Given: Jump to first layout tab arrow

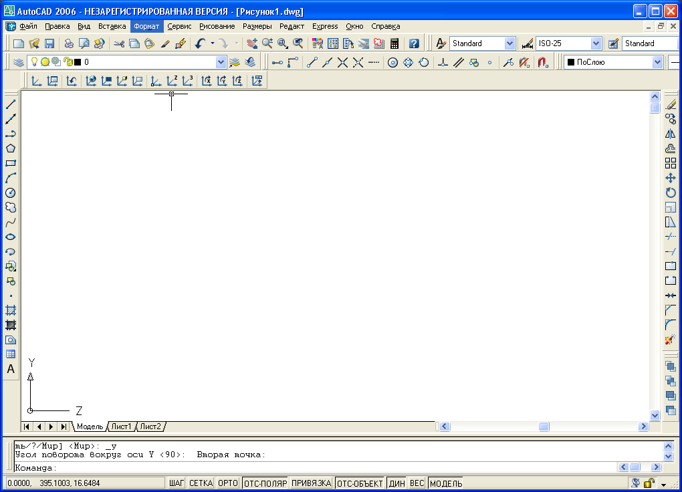Looking at the screenshot, I should coord(27,426).
